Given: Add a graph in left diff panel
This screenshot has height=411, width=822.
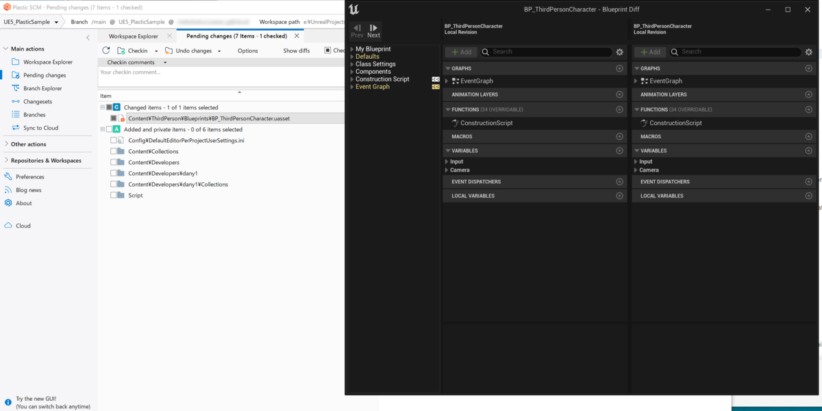Looking at the screenshot, I should point(620,68).
